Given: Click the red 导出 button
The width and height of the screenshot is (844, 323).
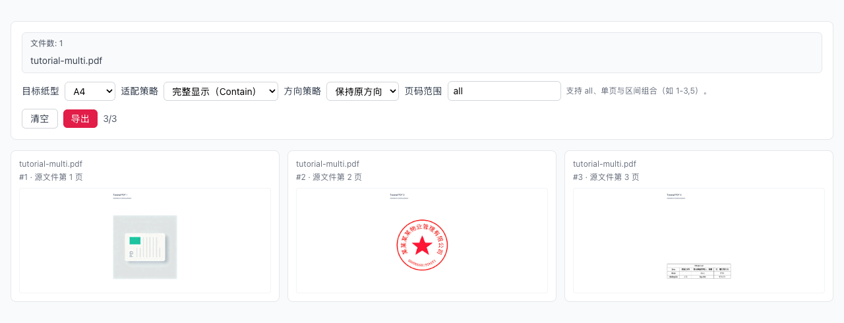Looking at the screenshot, I should click(x=80, y=119).
